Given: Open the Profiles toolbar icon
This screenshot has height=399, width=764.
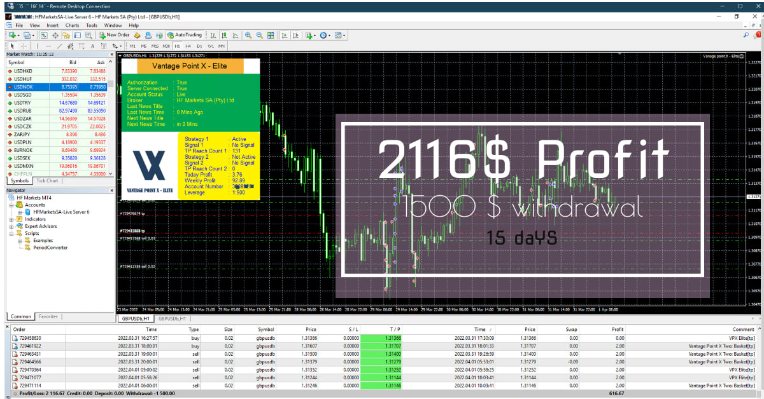Looking at the screenshot, I should [x=27, y=35].
